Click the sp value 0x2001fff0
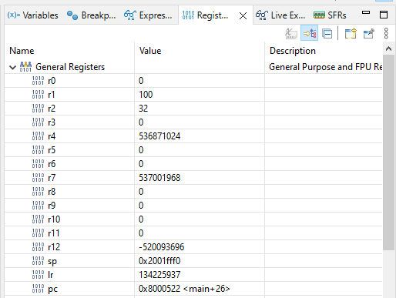Viewport: 396px width, 298px height. (159, 261)
